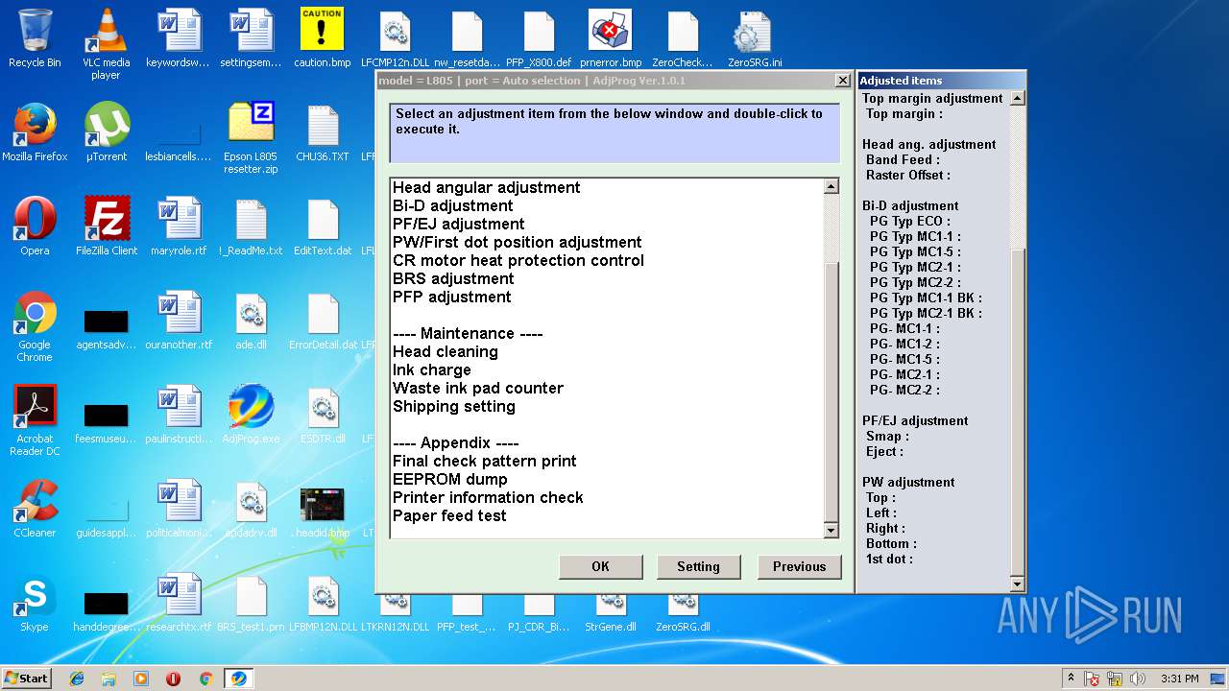Select Printer information check item
This screenshot has height=691, width=1229.
pos(488,497)
